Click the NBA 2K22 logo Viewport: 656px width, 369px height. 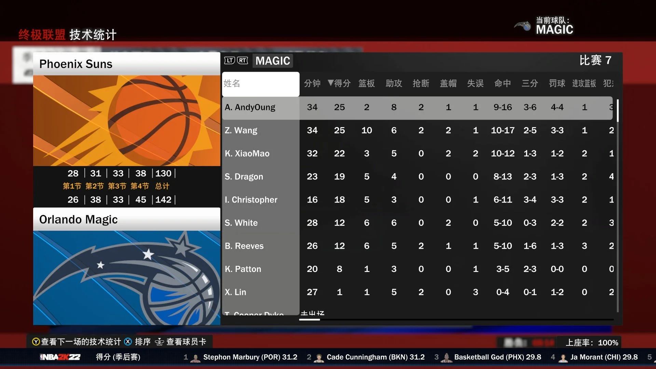click(x=60, y=357)
